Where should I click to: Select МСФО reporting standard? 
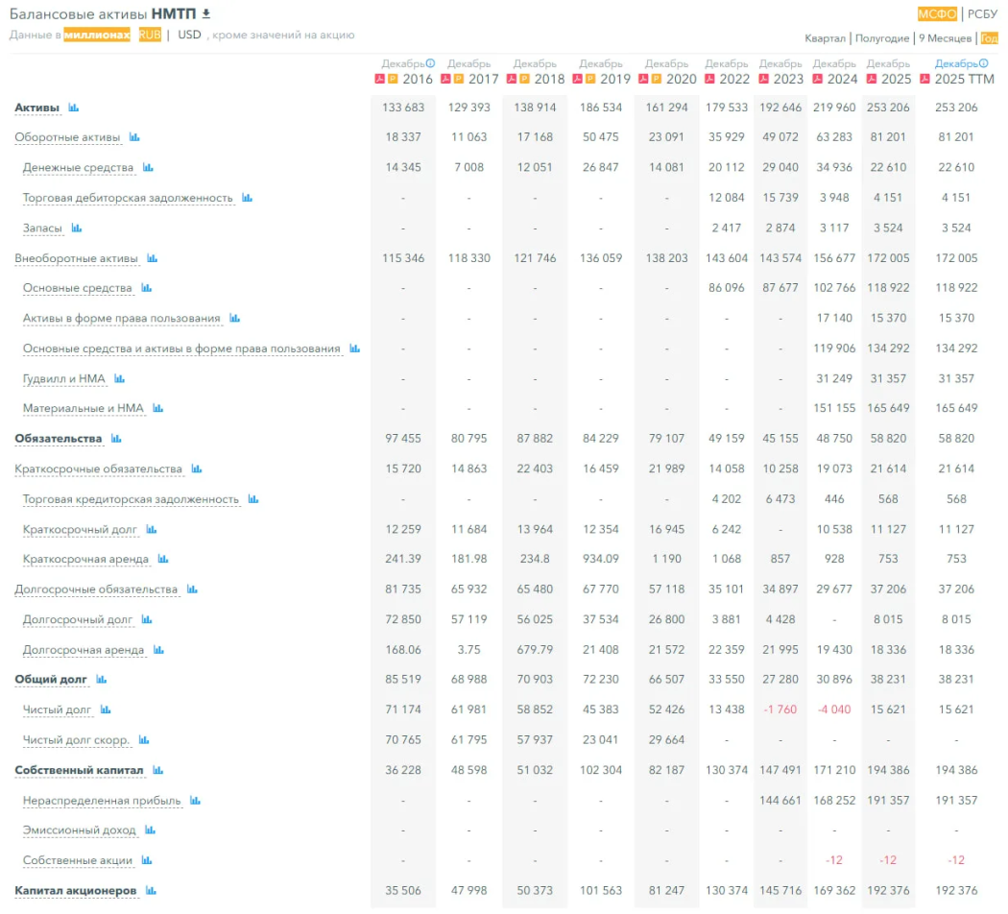coord(937,13)
